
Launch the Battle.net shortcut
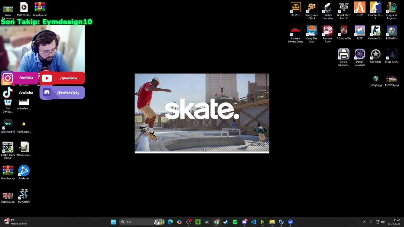pos(24,173)
